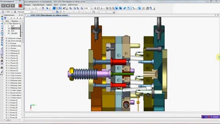Click the filter funnel icon in Переменные panel
220x124 pixels.
coord(5,18)
